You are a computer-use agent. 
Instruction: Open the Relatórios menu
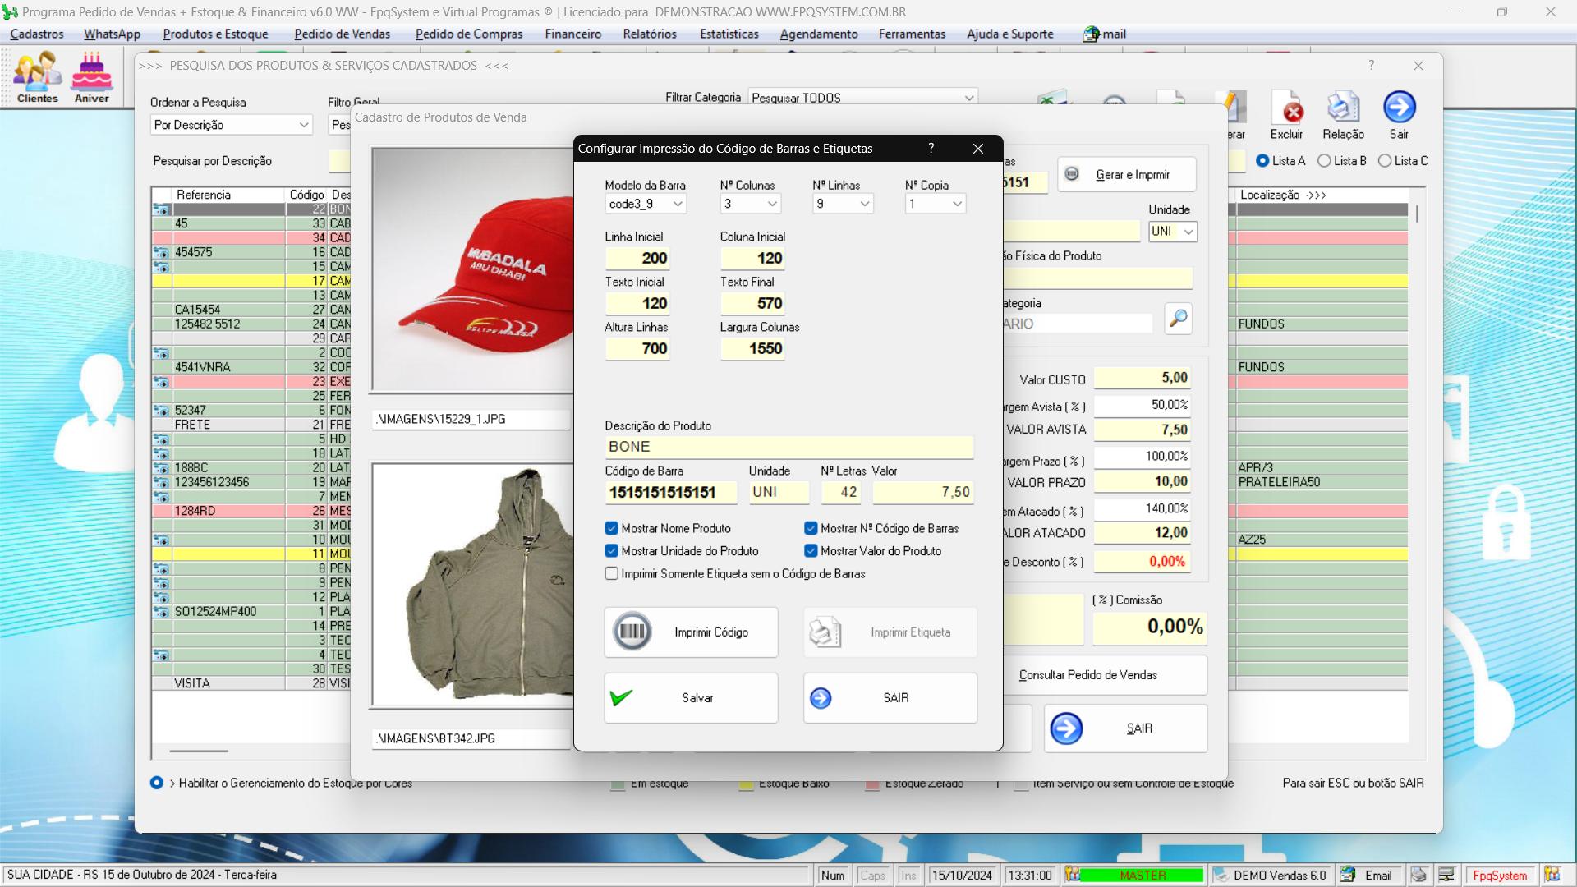tap(650, 34)
